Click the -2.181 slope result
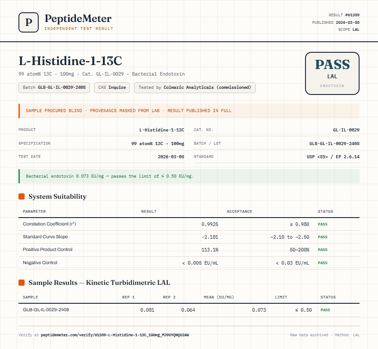Image resolution: width=378 pixels, height=349 pixels. (210, 237)
